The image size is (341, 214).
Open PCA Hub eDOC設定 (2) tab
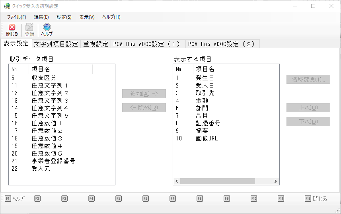click(x=222, y=44)
